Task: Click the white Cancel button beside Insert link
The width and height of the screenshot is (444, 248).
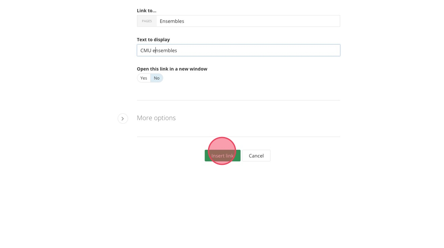Action: 256,156
